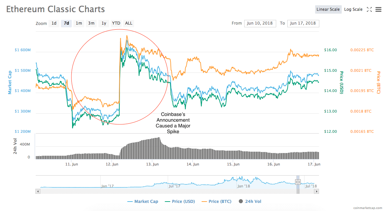Choose 3m zoom range
The image size is (385, 211).
point(91,23)
